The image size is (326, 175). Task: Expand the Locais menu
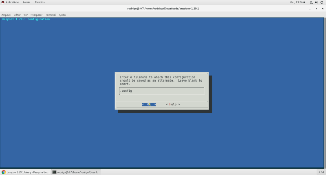(x=26, y=2)
